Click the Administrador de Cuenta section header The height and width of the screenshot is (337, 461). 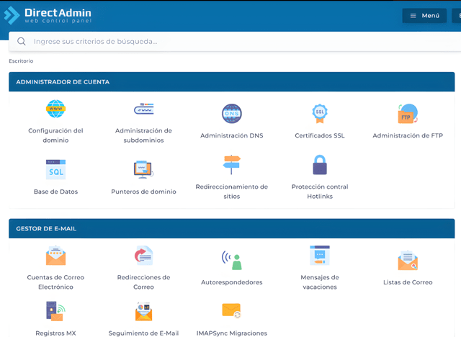(232, 81)
